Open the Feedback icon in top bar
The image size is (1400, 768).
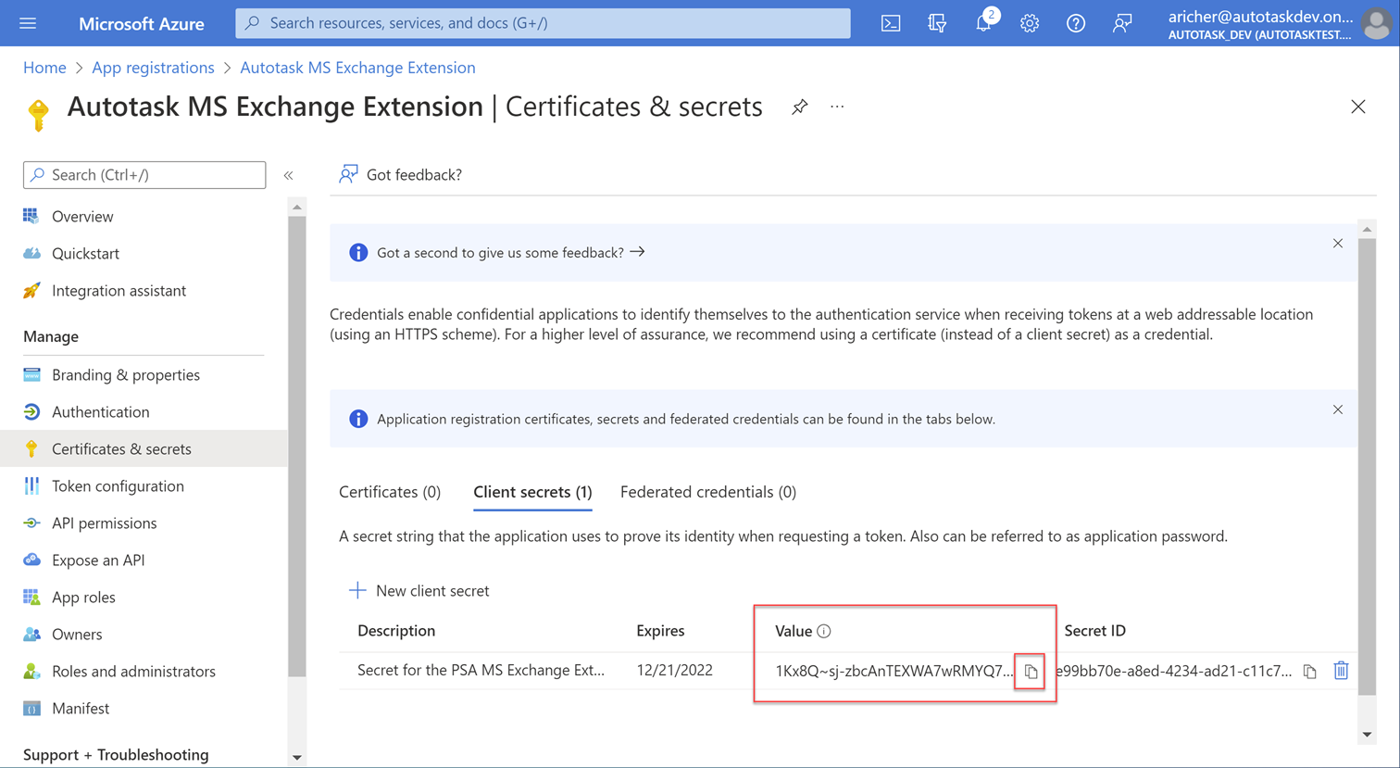(x=1122, y=23)
